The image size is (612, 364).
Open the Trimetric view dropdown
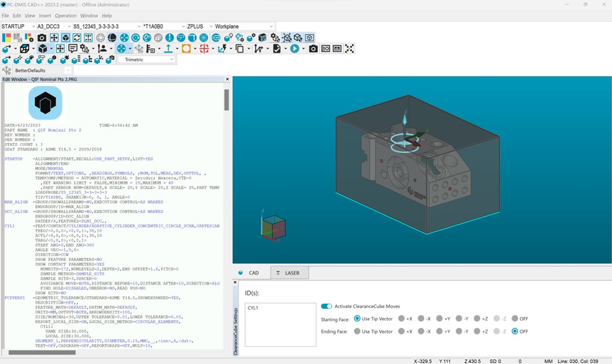tap(171, 59)
